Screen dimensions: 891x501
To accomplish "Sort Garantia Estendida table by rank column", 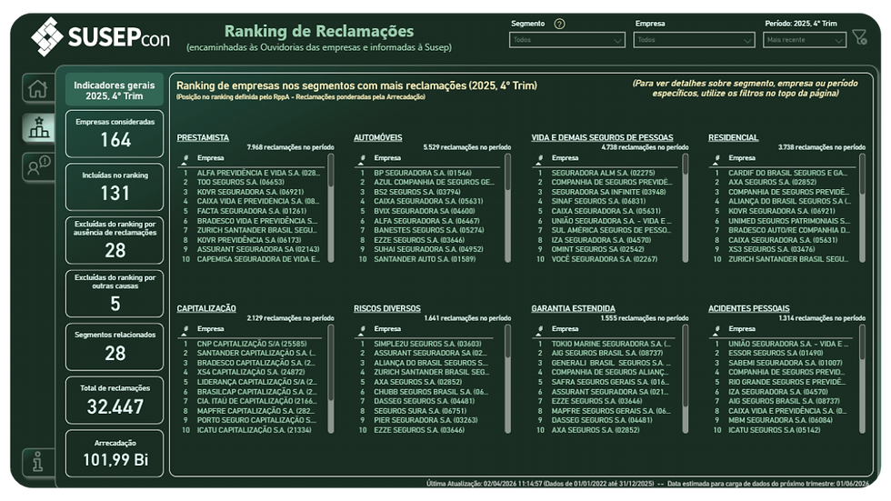I will (x=540, y=329).
